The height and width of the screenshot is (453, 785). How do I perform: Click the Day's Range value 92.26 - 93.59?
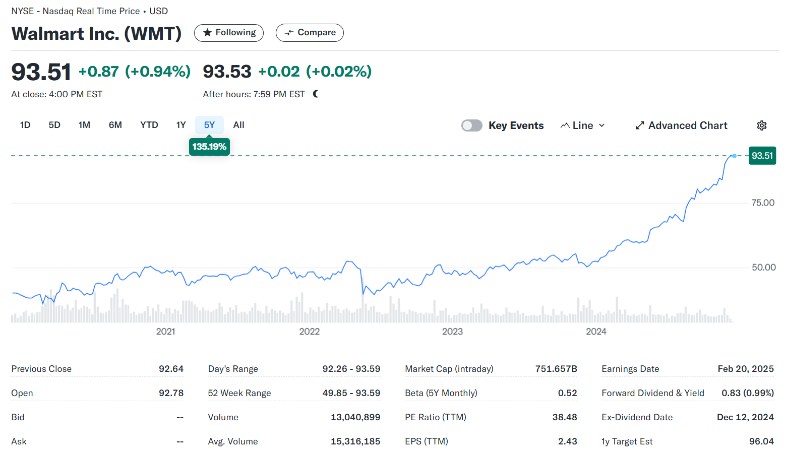(351, 369)
